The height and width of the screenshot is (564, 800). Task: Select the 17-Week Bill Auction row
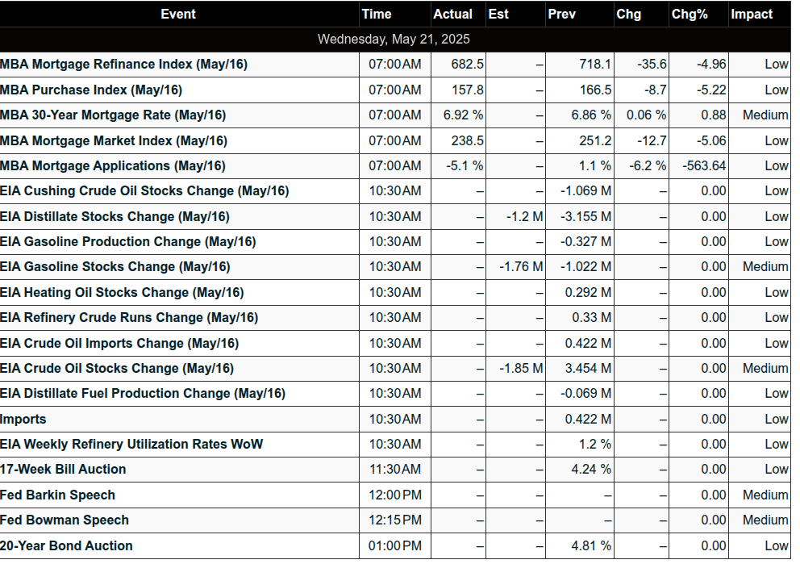(395, 470)
